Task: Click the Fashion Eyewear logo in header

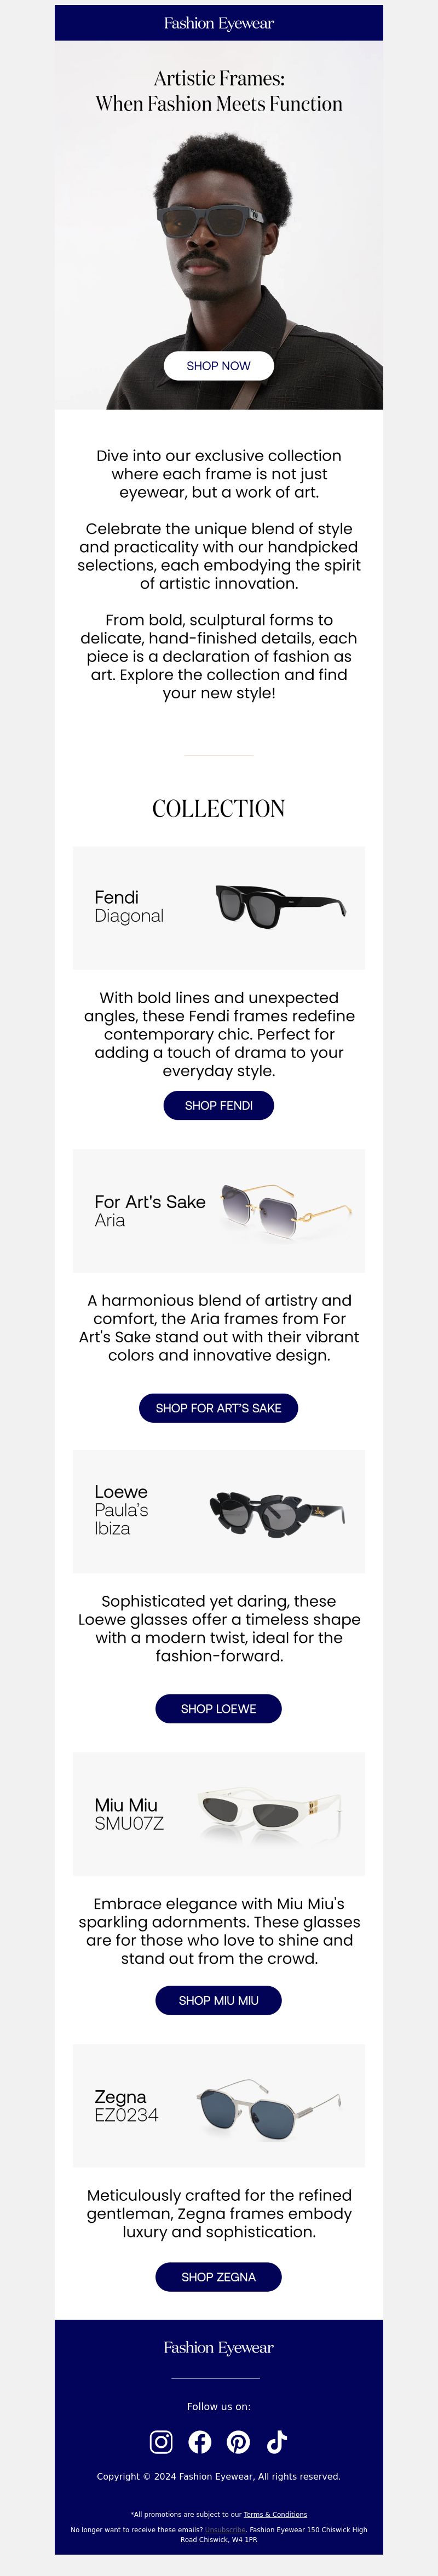Action: (x=219, y=23)
